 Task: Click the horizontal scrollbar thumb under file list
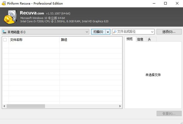[26, 106]
